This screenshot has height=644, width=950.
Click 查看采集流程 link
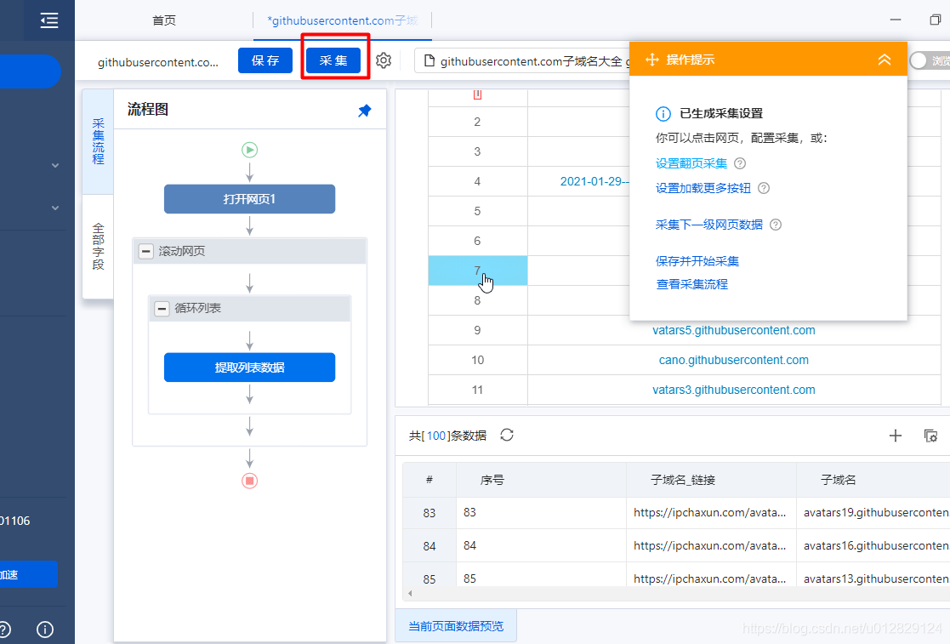[x=692, y=284]
